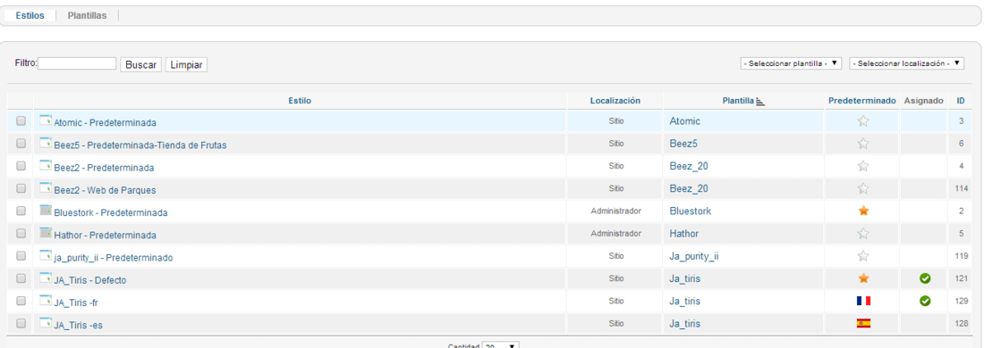Click the default star in the Beez5 row
This screenshot has width=984, height=348.
(863, 144)
